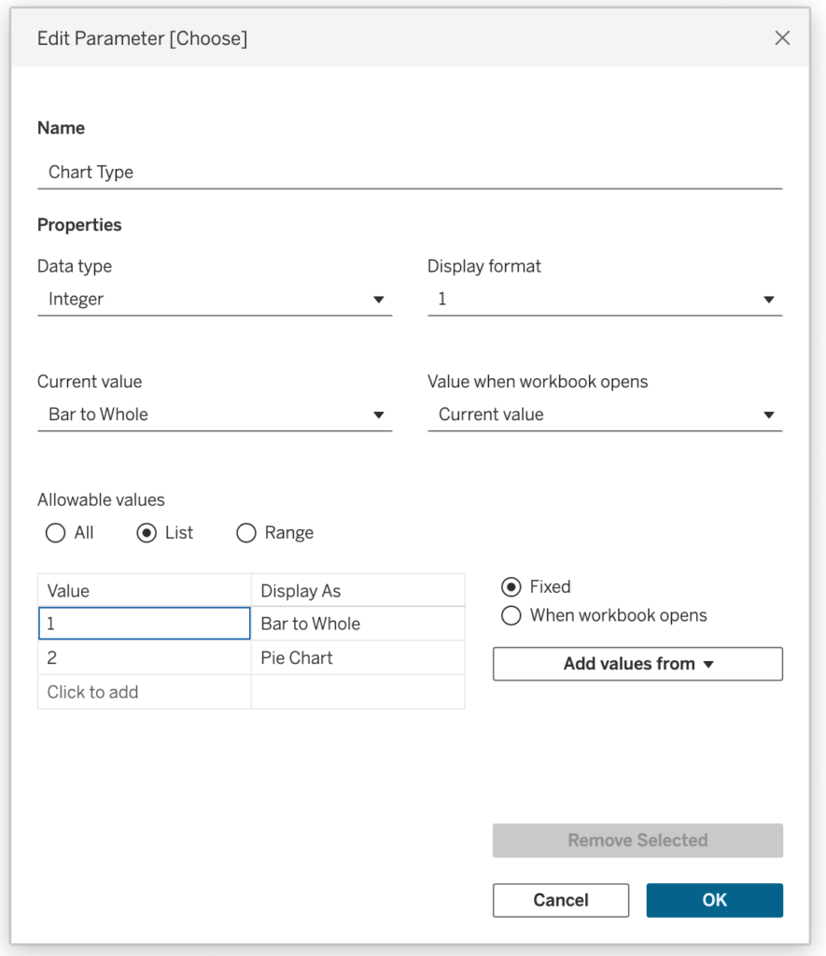826x956 pixels.
Task: Open the Data type dropdown
Action: pos(215,300)
